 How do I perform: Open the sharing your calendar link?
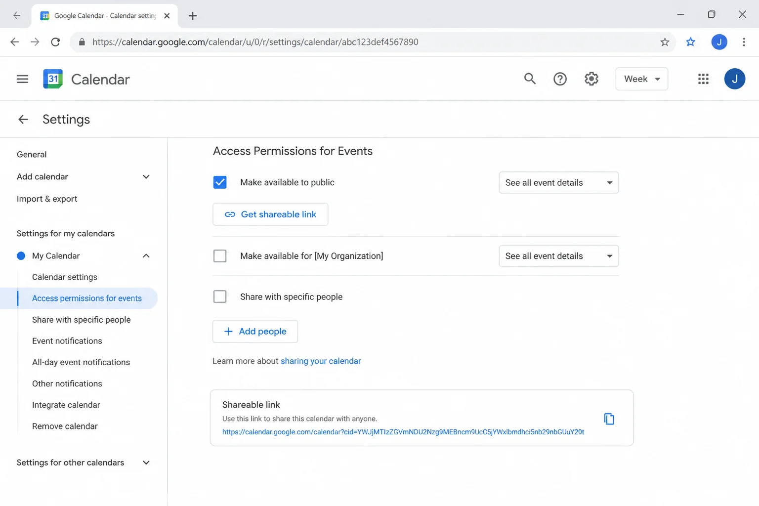[x=321, y=361]
